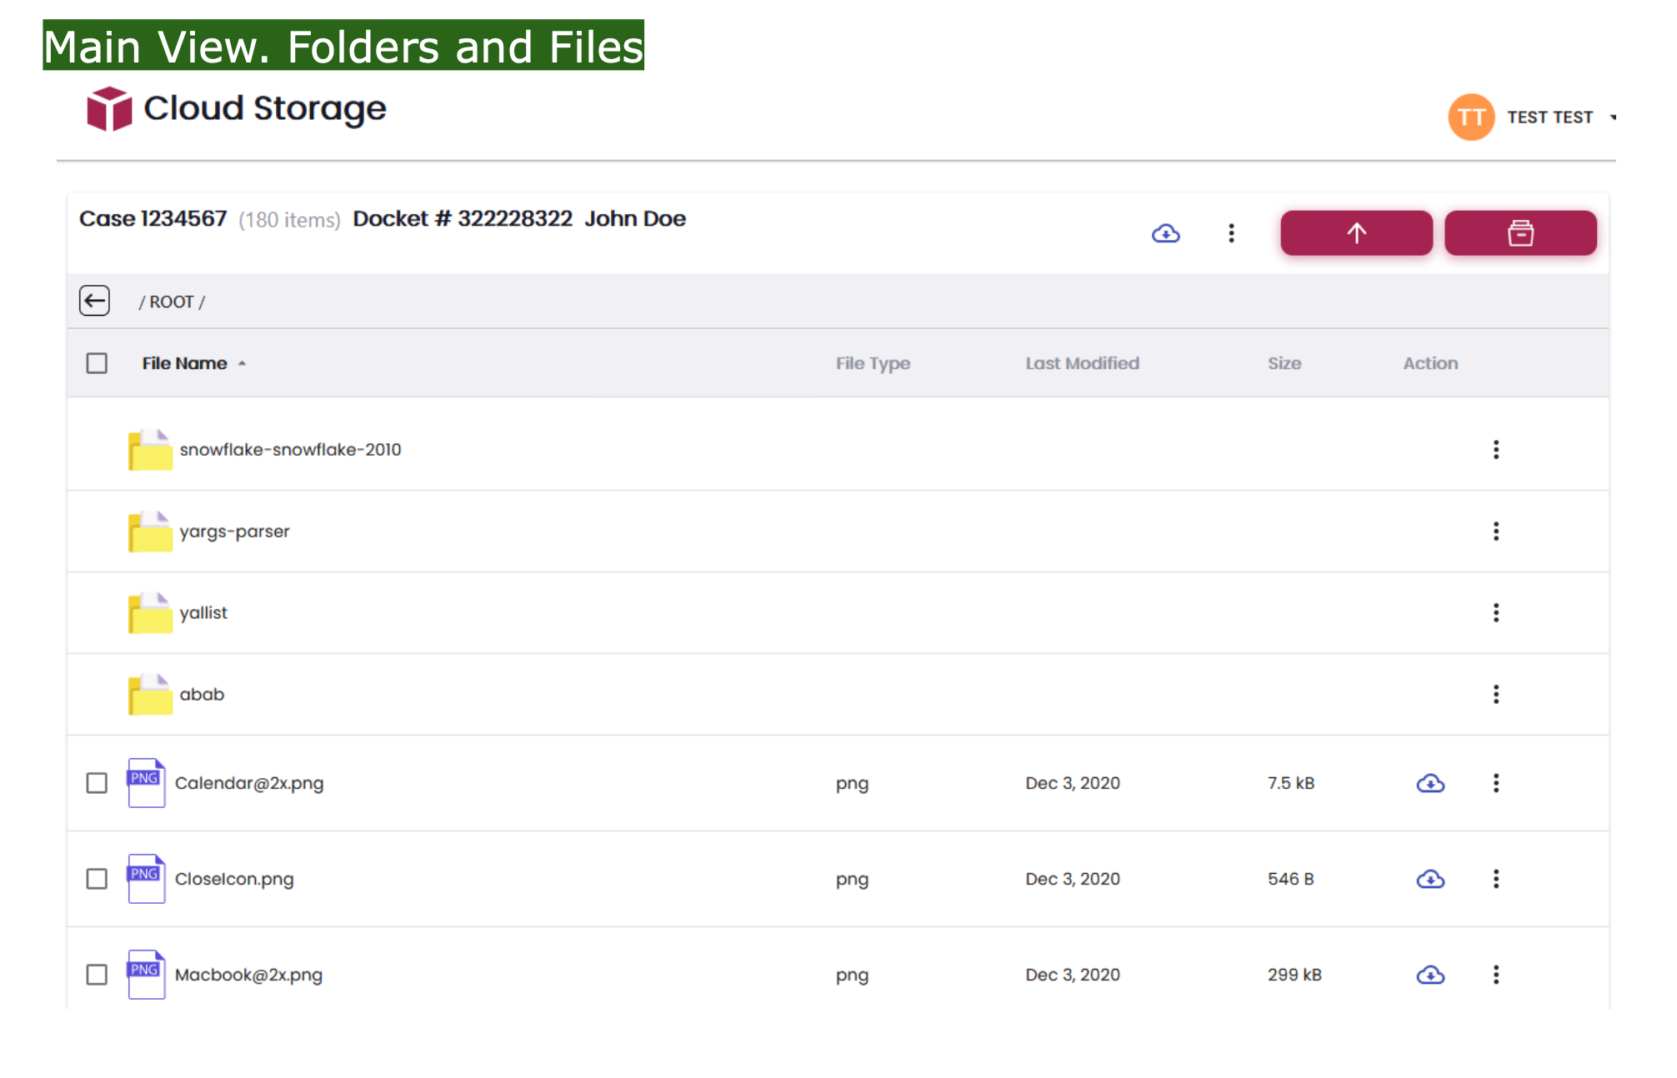Click the red upload arrow button
This screenshot has width=1677, height=1078.
coord(1356,233)
